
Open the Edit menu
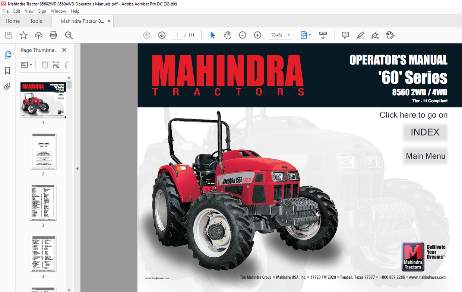[17, 11]
